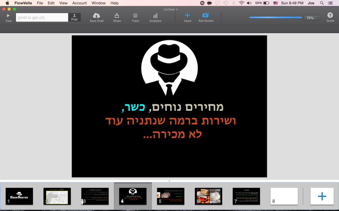Image resolution: width=339 pixels, height=211 pixels.
Task: Click the Track icon
Action: tap(135, 15)
